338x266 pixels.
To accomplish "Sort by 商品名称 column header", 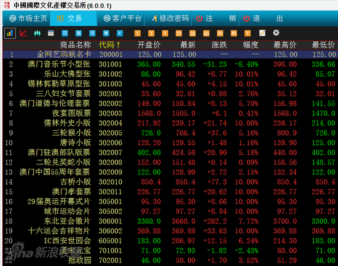I will pos(76,45).
